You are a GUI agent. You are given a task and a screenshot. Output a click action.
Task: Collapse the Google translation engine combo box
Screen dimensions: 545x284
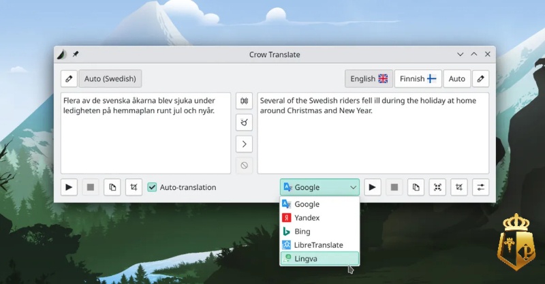click(320, 187)
